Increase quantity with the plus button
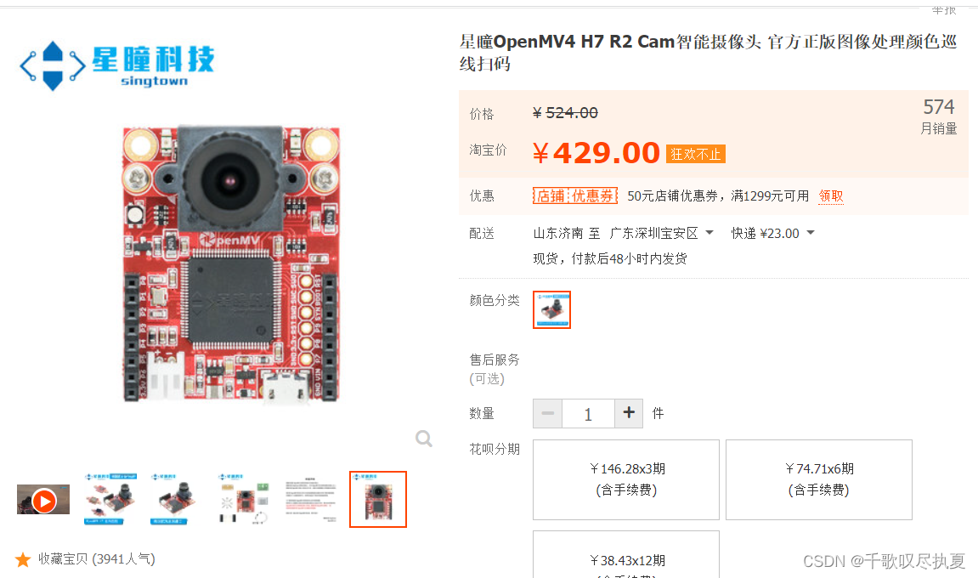Image resolution: width=978 pixels, height=578 pixels. (x=629, y=413)
